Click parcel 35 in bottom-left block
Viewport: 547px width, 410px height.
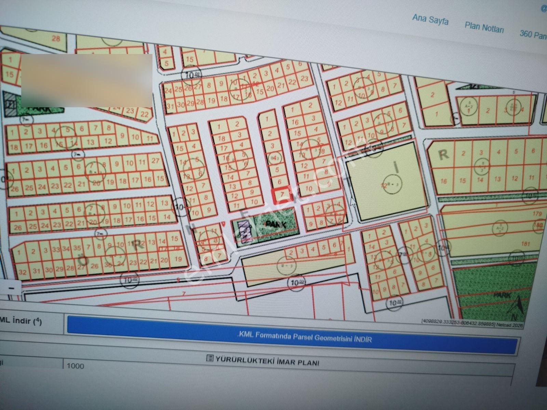77,248
